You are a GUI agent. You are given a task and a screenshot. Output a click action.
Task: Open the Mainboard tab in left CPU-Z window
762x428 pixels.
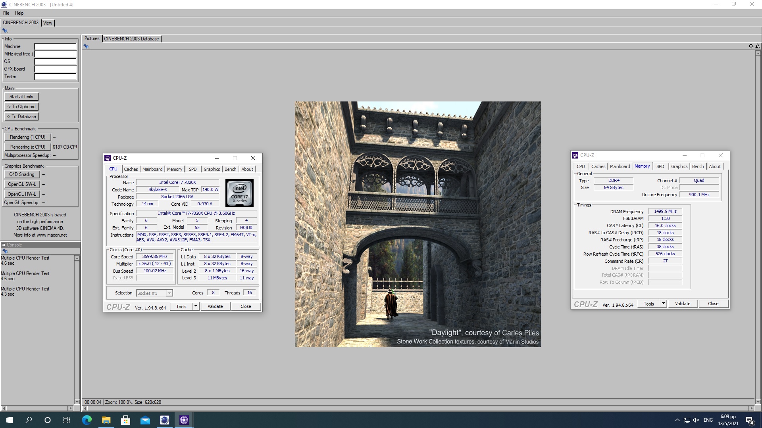click(x=152, y=169)
